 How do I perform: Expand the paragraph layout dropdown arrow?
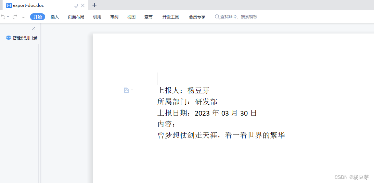pyautogui.click(x=132, y=90)
